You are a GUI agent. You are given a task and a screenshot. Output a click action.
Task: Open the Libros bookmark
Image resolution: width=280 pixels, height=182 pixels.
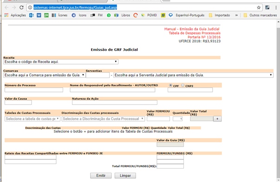(122, 15)
